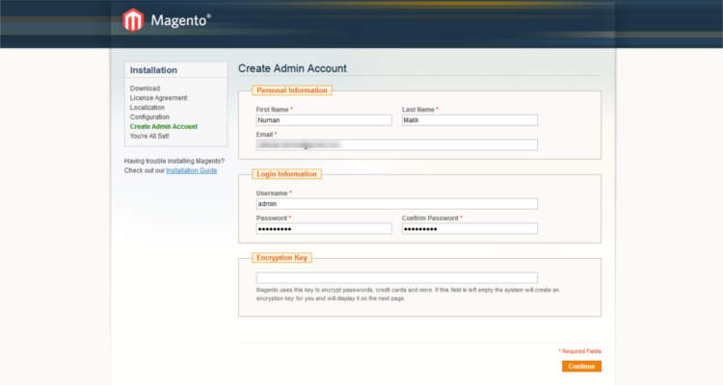Open the Installation Guide link
This screenshot has width=723, height=385.
(x=191, y=170)
